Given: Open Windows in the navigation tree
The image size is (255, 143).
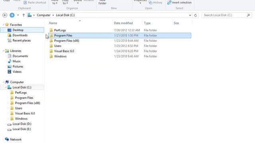Looking at the screenshot, I should (x=21, y=118).
